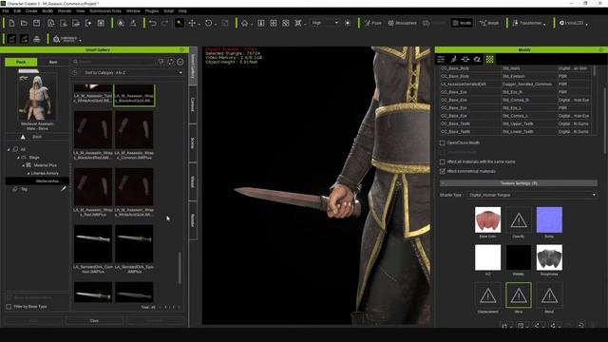Click the sun light toggle icon
This screenshot has width=608, height=342.
click(x=348, y=23)
